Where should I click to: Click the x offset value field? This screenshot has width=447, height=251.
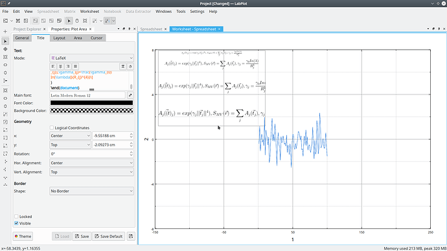coord(113,136)
